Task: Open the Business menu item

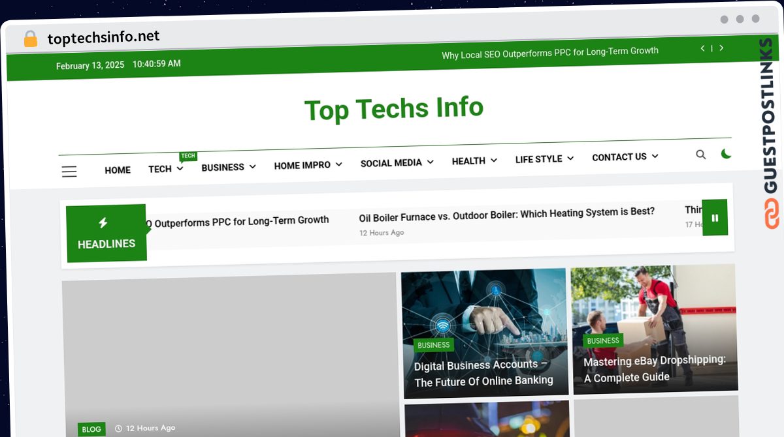Action: [223, 168]
